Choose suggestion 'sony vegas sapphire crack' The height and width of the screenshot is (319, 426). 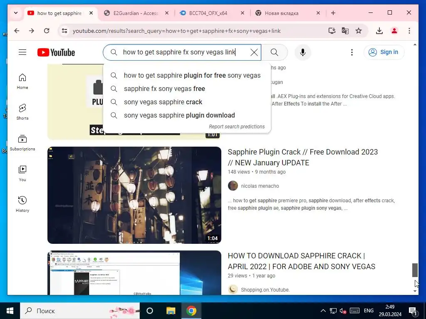[187, 102]
